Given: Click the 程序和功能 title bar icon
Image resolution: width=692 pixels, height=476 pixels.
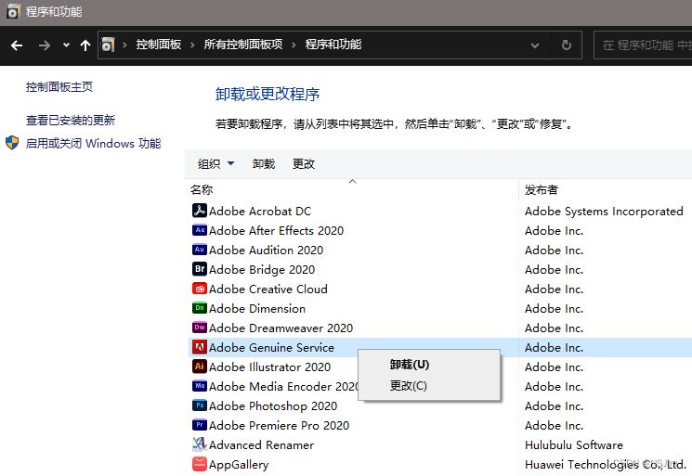Looking at the screenshot, I should pyautogui.click(x=13, y=11).
